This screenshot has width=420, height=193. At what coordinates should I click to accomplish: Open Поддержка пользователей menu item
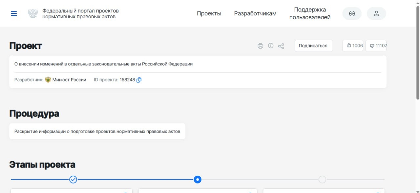click(310, 13)
